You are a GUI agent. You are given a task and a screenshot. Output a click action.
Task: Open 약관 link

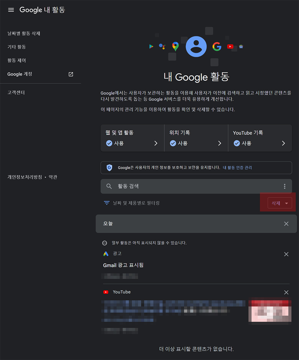[53, 177]
